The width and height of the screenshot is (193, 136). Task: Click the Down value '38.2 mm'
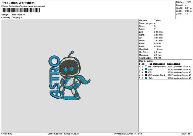click(158, 41)
